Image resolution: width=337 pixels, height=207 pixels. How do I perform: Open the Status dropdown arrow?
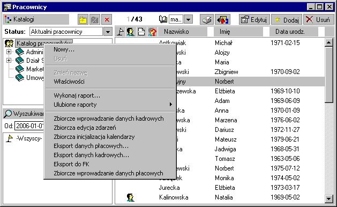coord(108,32)
